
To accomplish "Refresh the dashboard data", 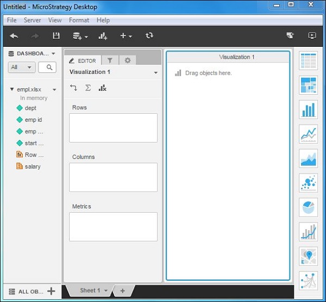I will [x=149, y=35].
